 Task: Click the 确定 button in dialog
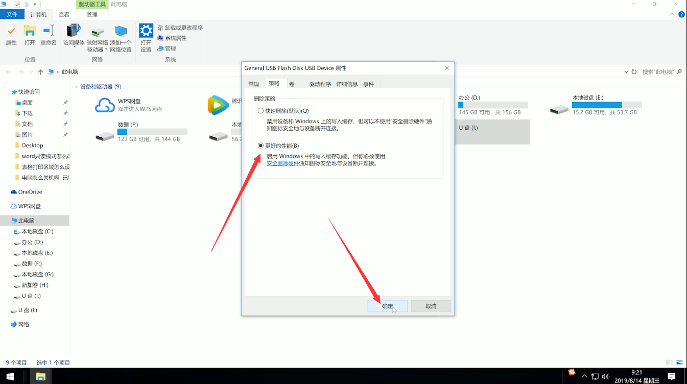tap(388, 306)
